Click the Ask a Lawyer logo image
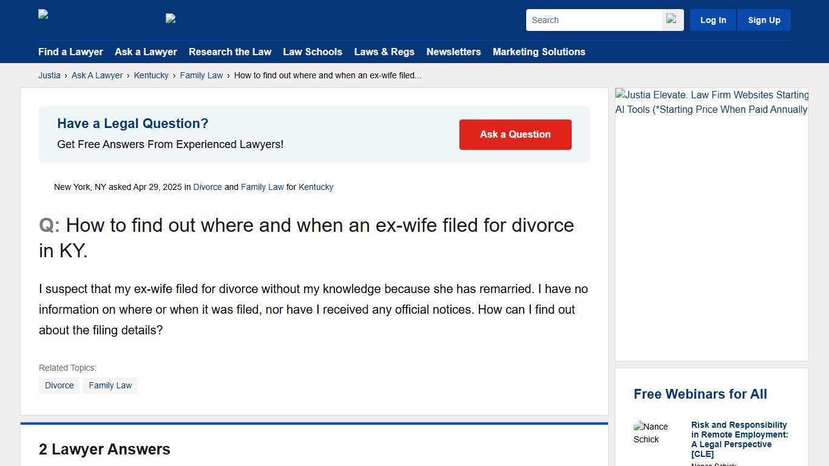 (x=172, y=19)
